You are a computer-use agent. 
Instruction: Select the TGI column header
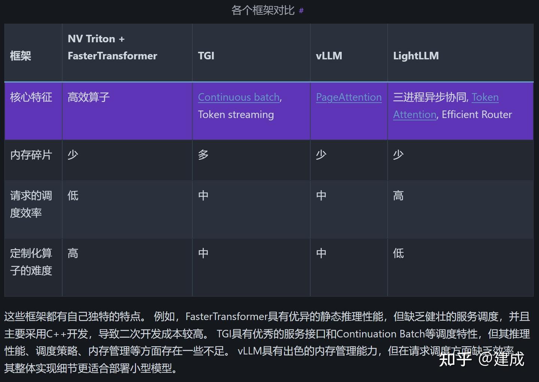pyautogui.click(x=206, y=55)
